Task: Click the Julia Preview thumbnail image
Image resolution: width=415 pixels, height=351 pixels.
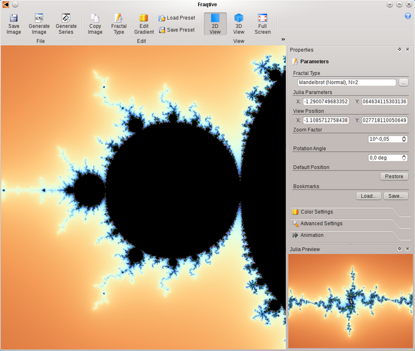Action: point(350,301)
